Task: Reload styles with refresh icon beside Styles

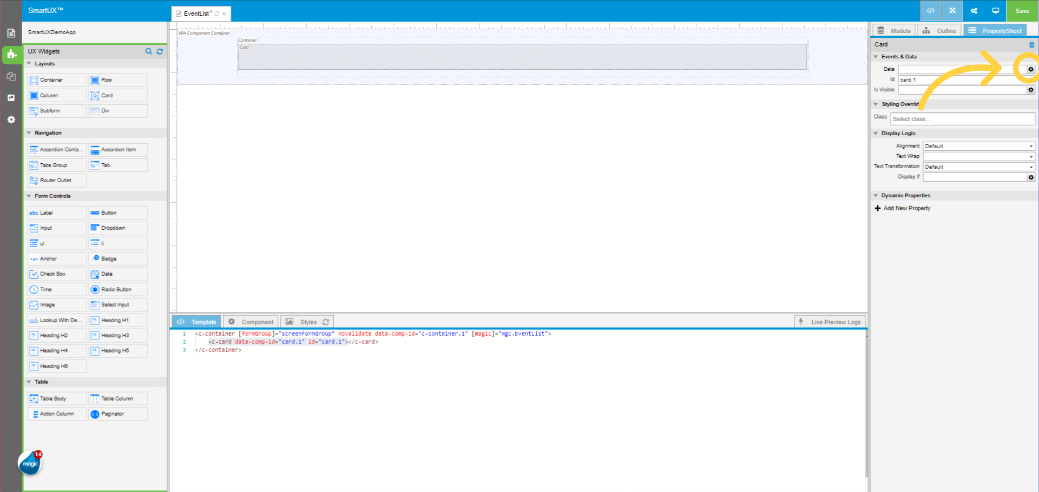Action: (x=326, y=322)
